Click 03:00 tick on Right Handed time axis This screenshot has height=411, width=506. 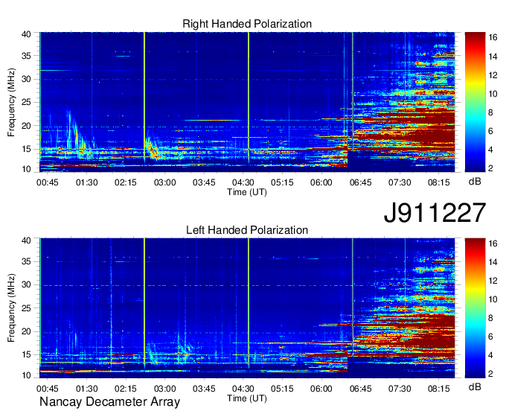point(165,182)
